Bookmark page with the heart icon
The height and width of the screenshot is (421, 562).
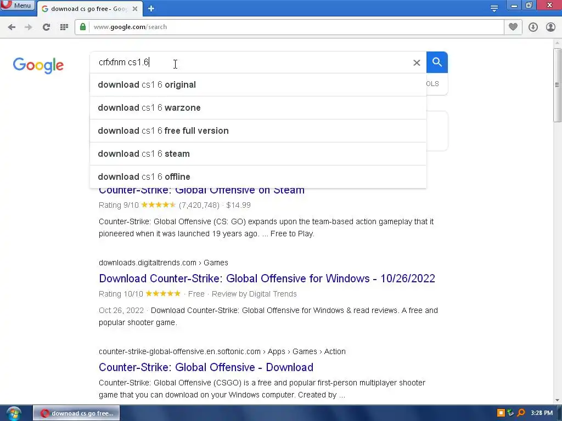click(x=513, y=27)
